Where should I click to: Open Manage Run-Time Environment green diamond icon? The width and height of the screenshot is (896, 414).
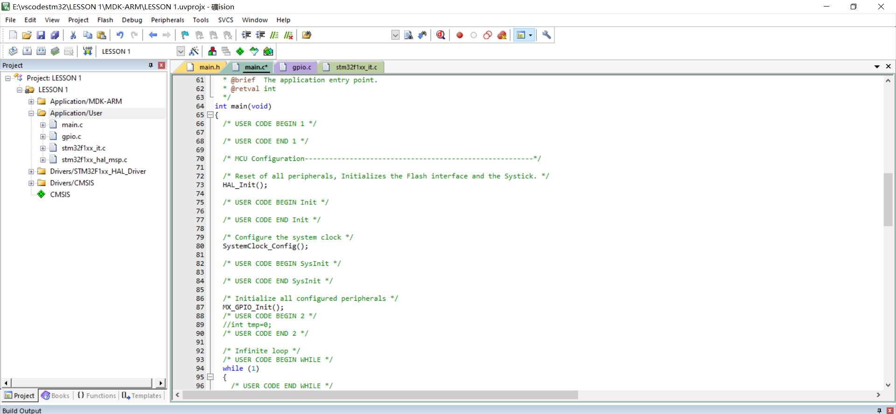click(x=240, y=51)
